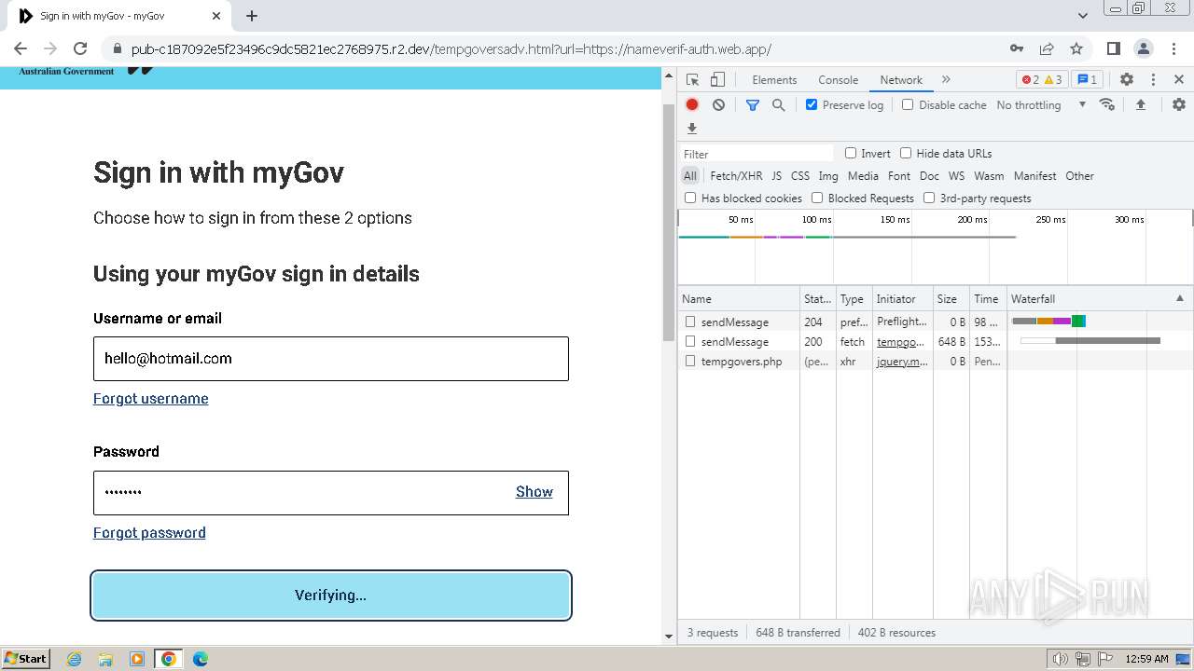
Task: Switch to the Elements tab
Action: (x=774, y=80)
